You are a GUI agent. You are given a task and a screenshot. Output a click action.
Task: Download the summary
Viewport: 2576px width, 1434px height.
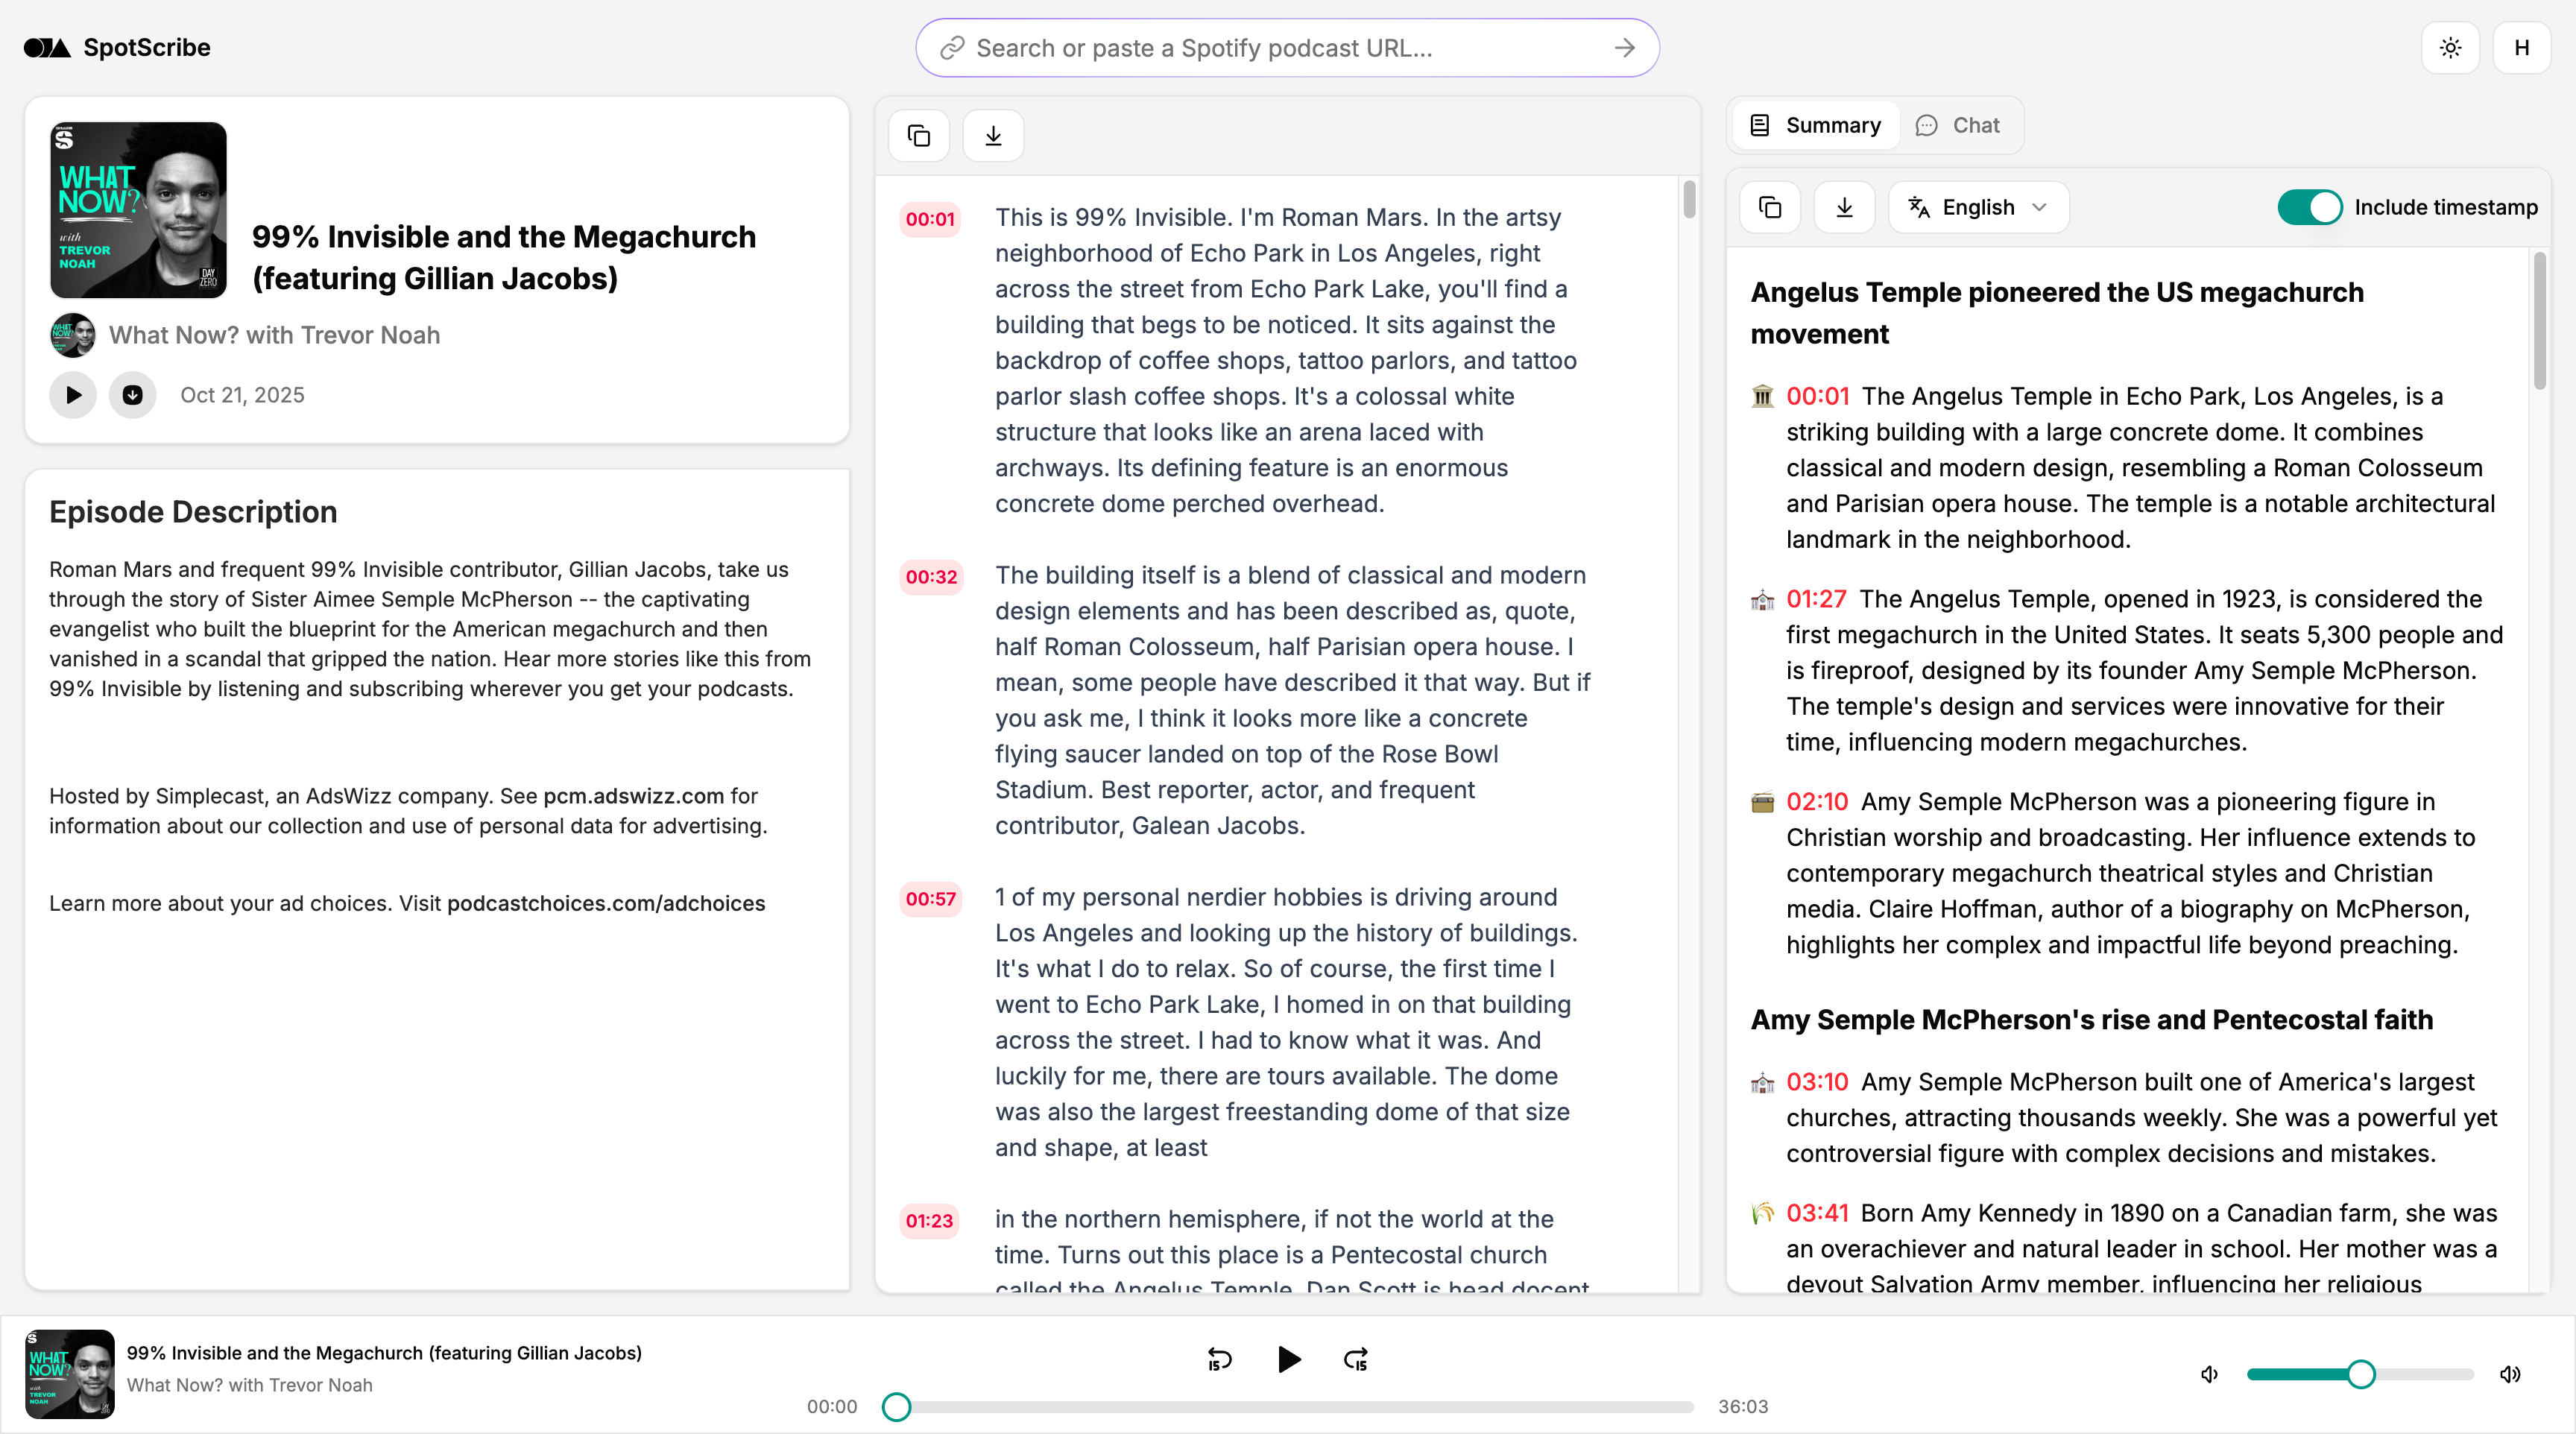click(1843, 207)
